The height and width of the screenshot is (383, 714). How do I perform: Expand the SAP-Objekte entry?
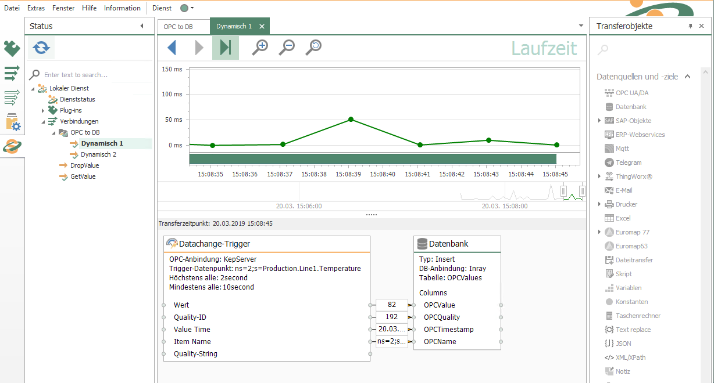coord(599,121)
